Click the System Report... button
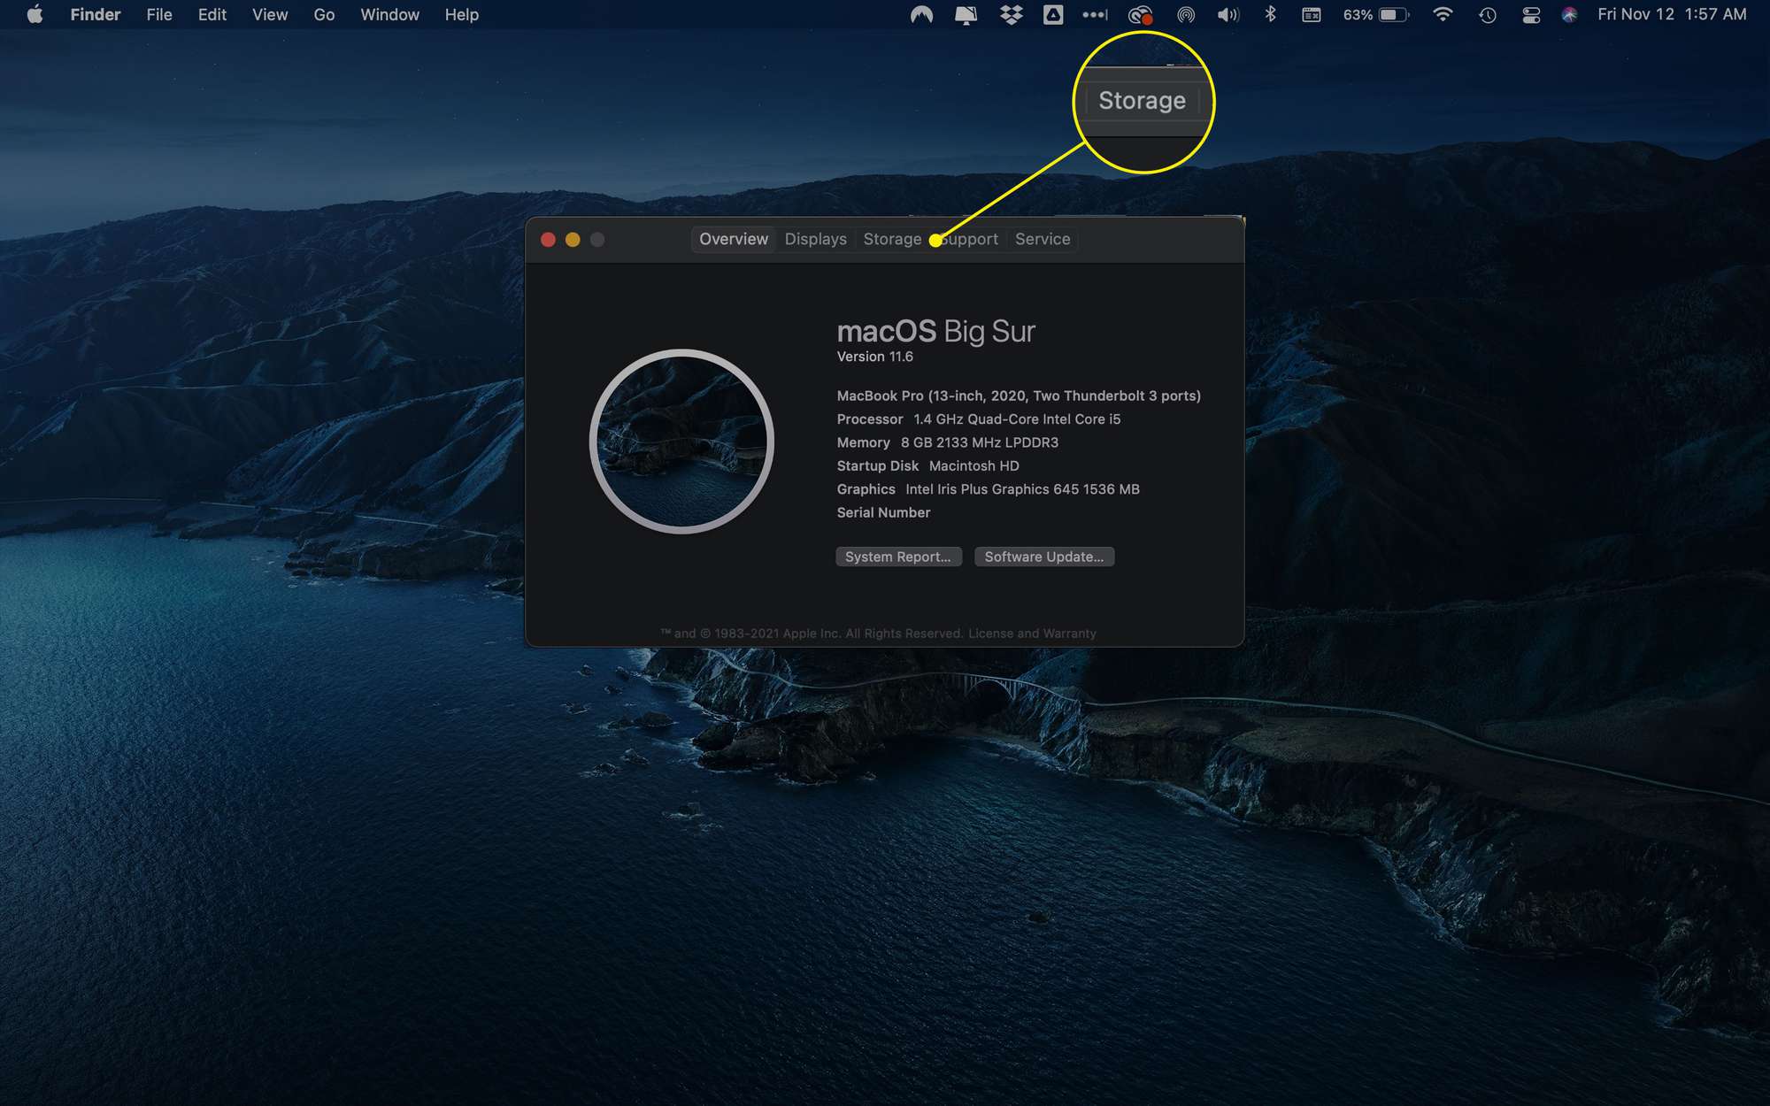 pyautogui.click(x=898, y=557)
